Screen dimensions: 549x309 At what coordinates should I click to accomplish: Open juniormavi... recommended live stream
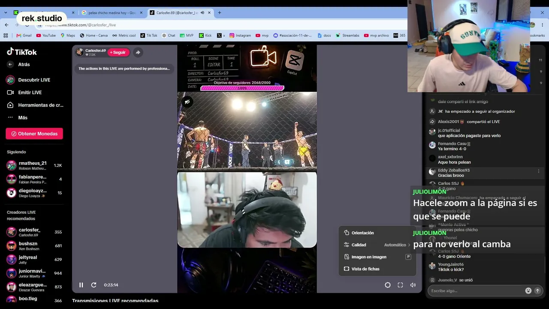pyautogui.click(x=34, y=273)
